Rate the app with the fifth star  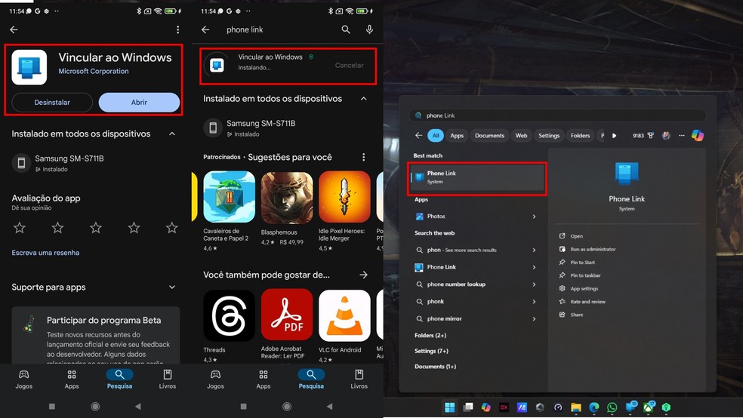(x=171, y=228)
